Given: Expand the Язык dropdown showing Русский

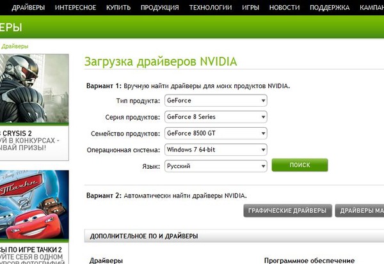Looking at the screenshot, I should click(x=216, y=166).
